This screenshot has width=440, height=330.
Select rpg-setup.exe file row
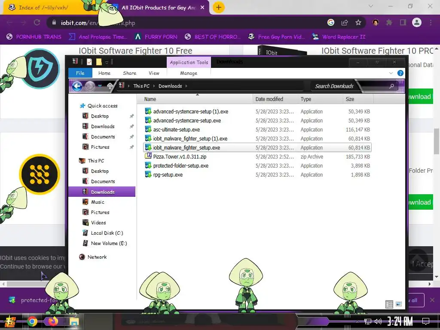click(257, 174)
